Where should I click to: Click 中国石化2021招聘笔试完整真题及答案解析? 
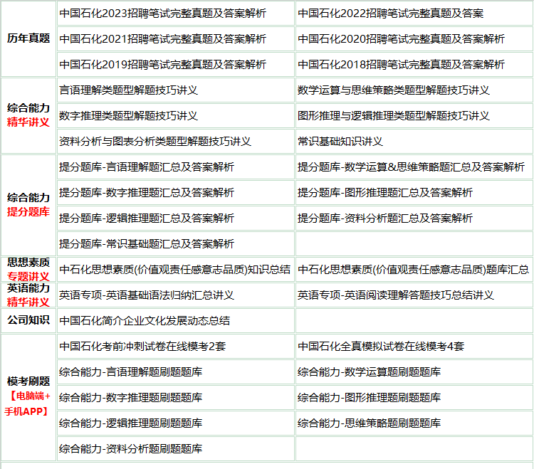(x=162, y=39)
